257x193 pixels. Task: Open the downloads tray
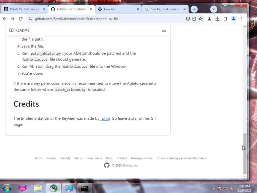(x=217, y=19)
